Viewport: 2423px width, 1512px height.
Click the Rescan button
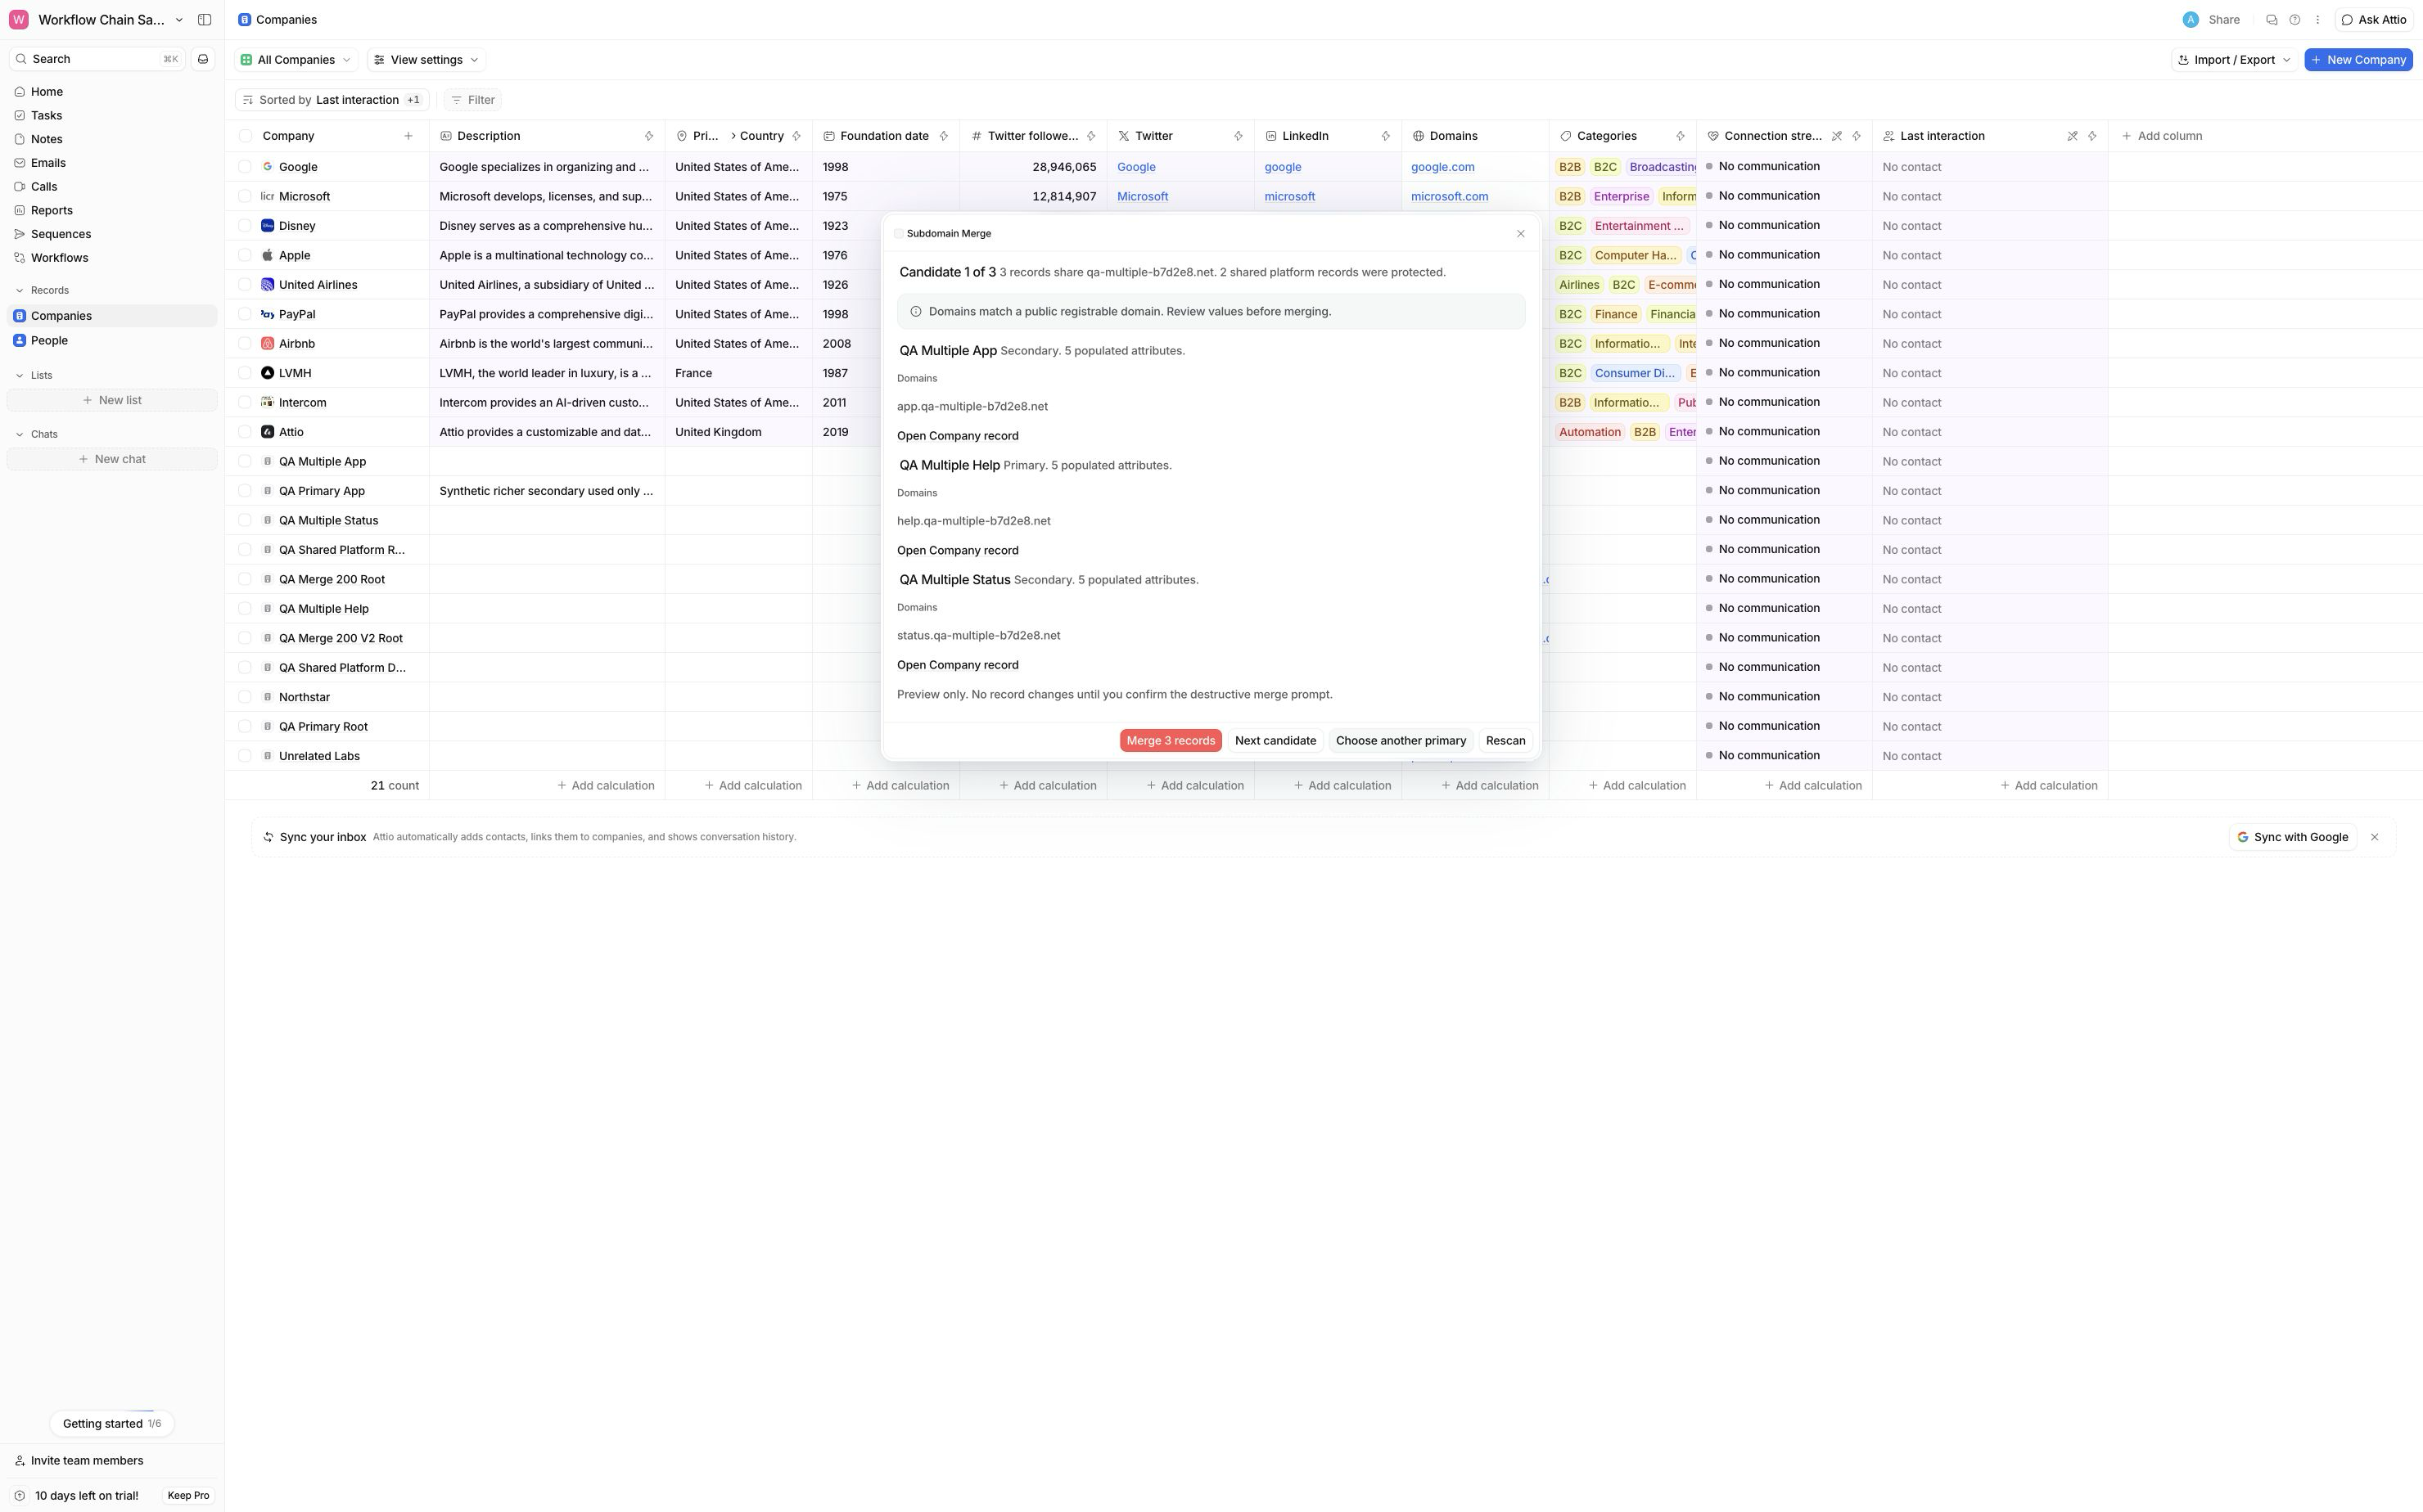(1505, 741)
